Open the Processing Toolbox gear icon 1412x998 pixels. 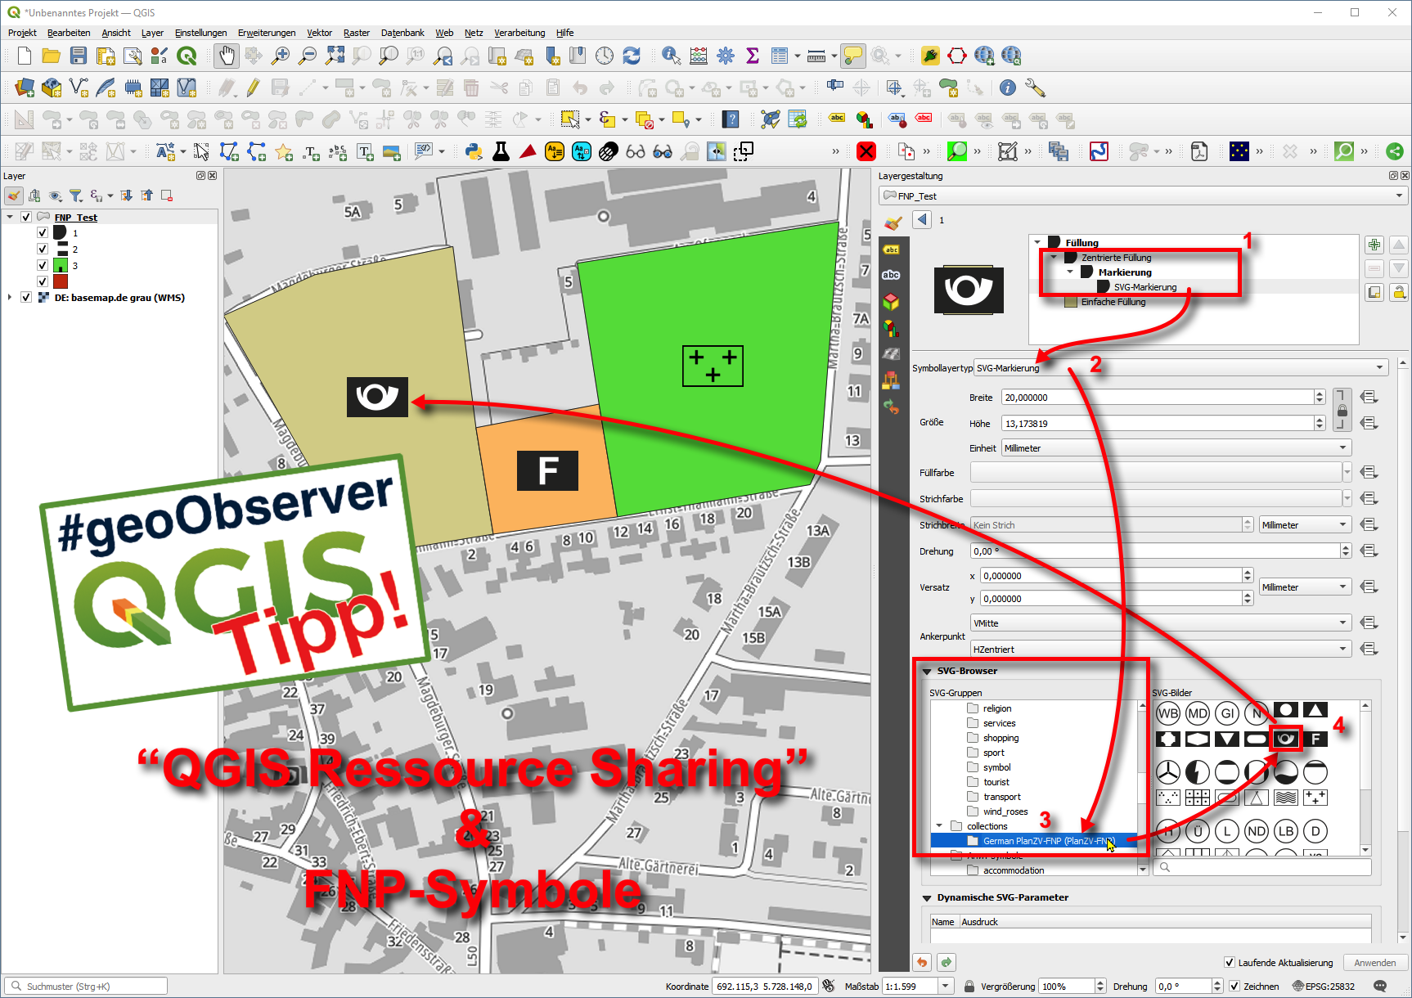click(x=726, y=56)
